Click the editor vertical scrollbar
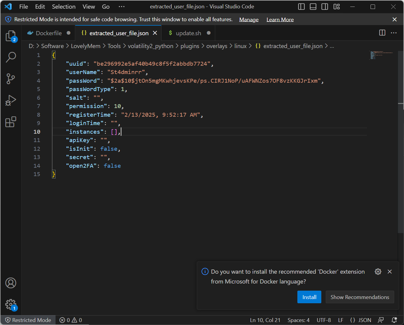Viewport: 404px width, 325px height. [x=401, y=142]
